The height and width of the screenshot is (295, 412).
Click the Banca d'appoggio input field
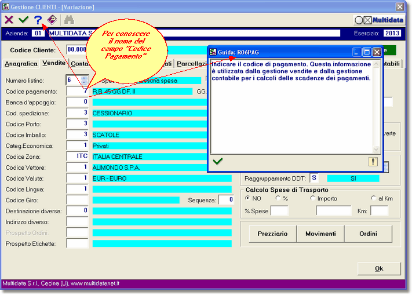click(x=77, y=102)
